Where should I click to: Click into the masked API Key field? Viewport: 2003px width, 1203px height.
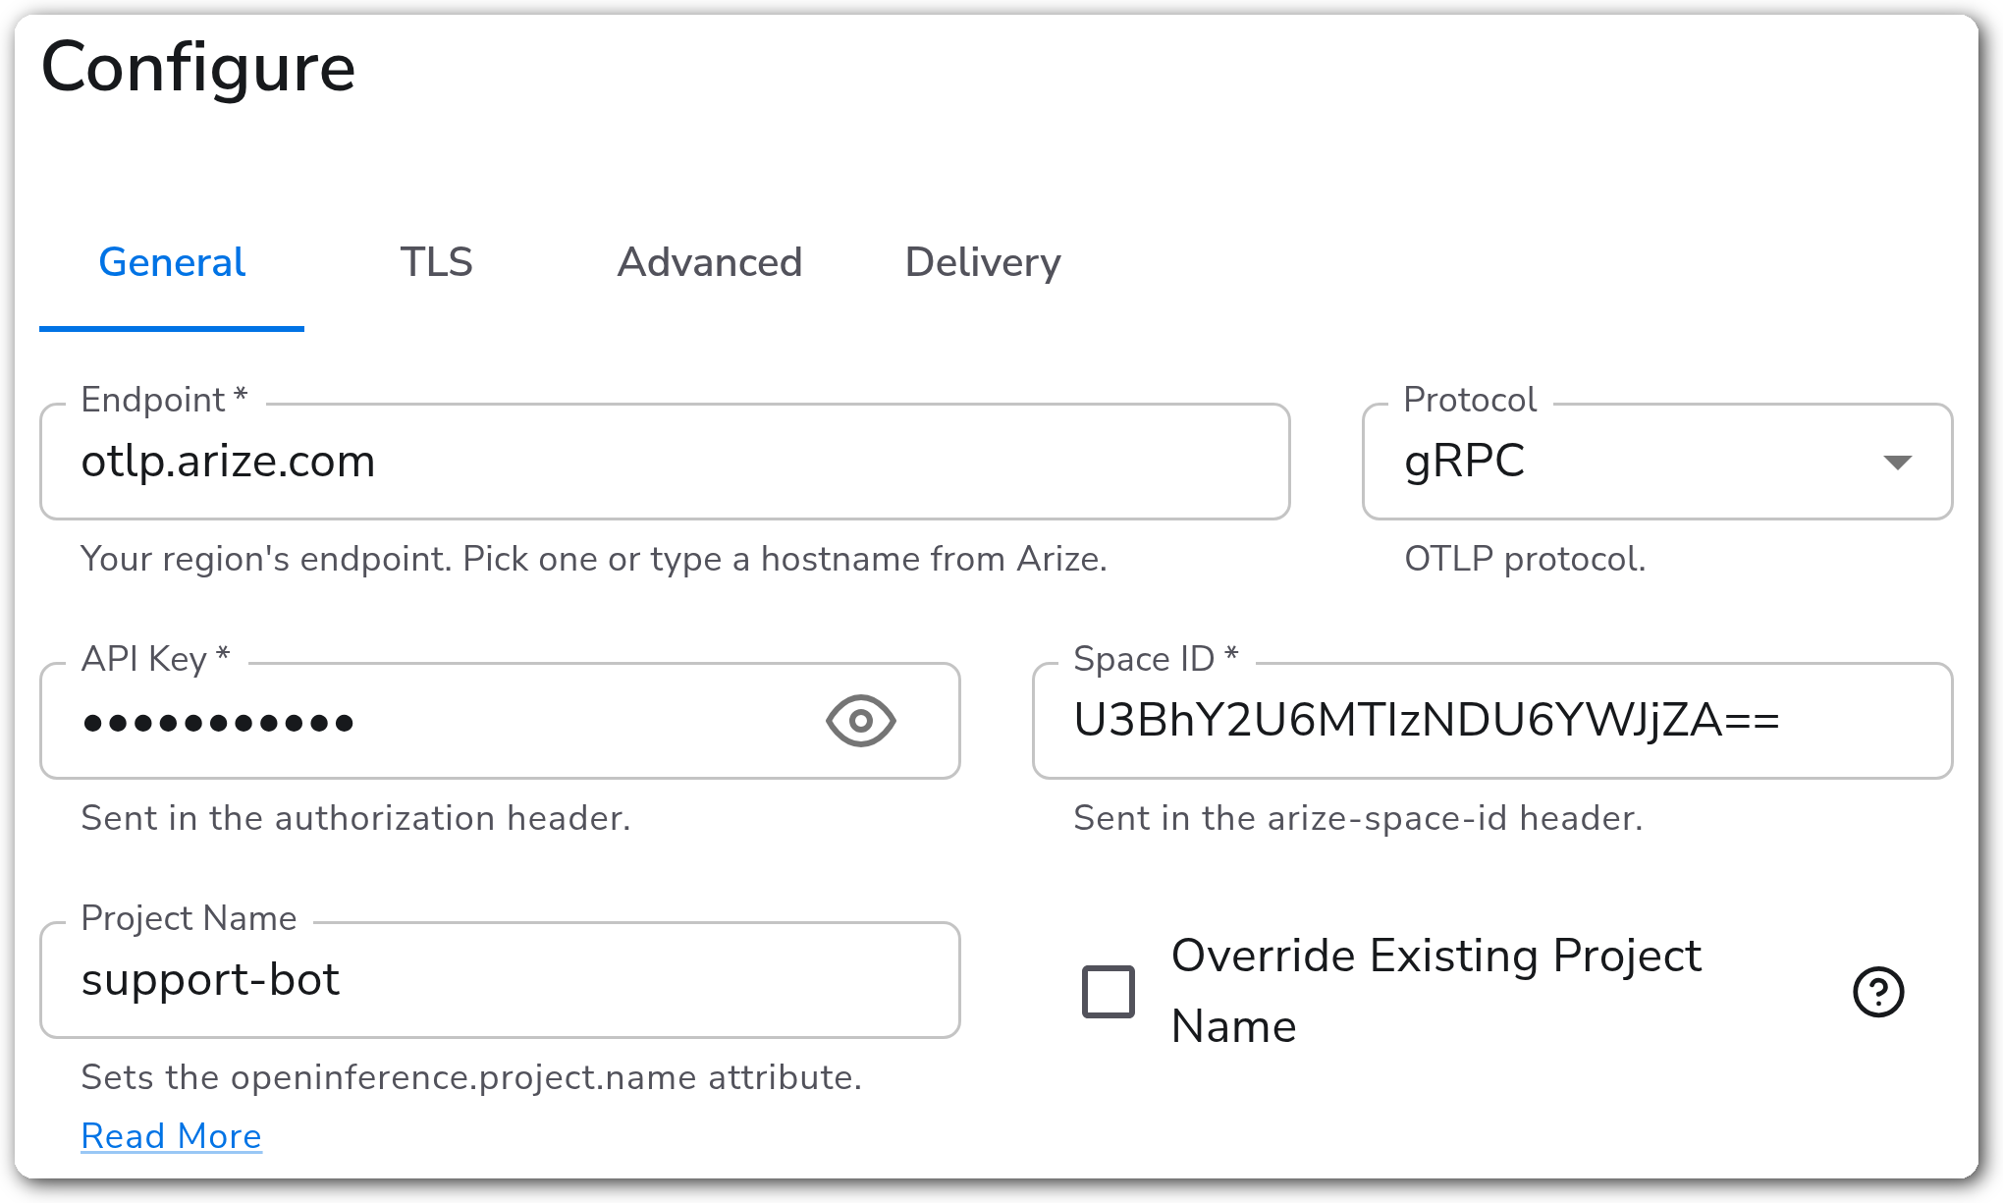coord(500,722)
